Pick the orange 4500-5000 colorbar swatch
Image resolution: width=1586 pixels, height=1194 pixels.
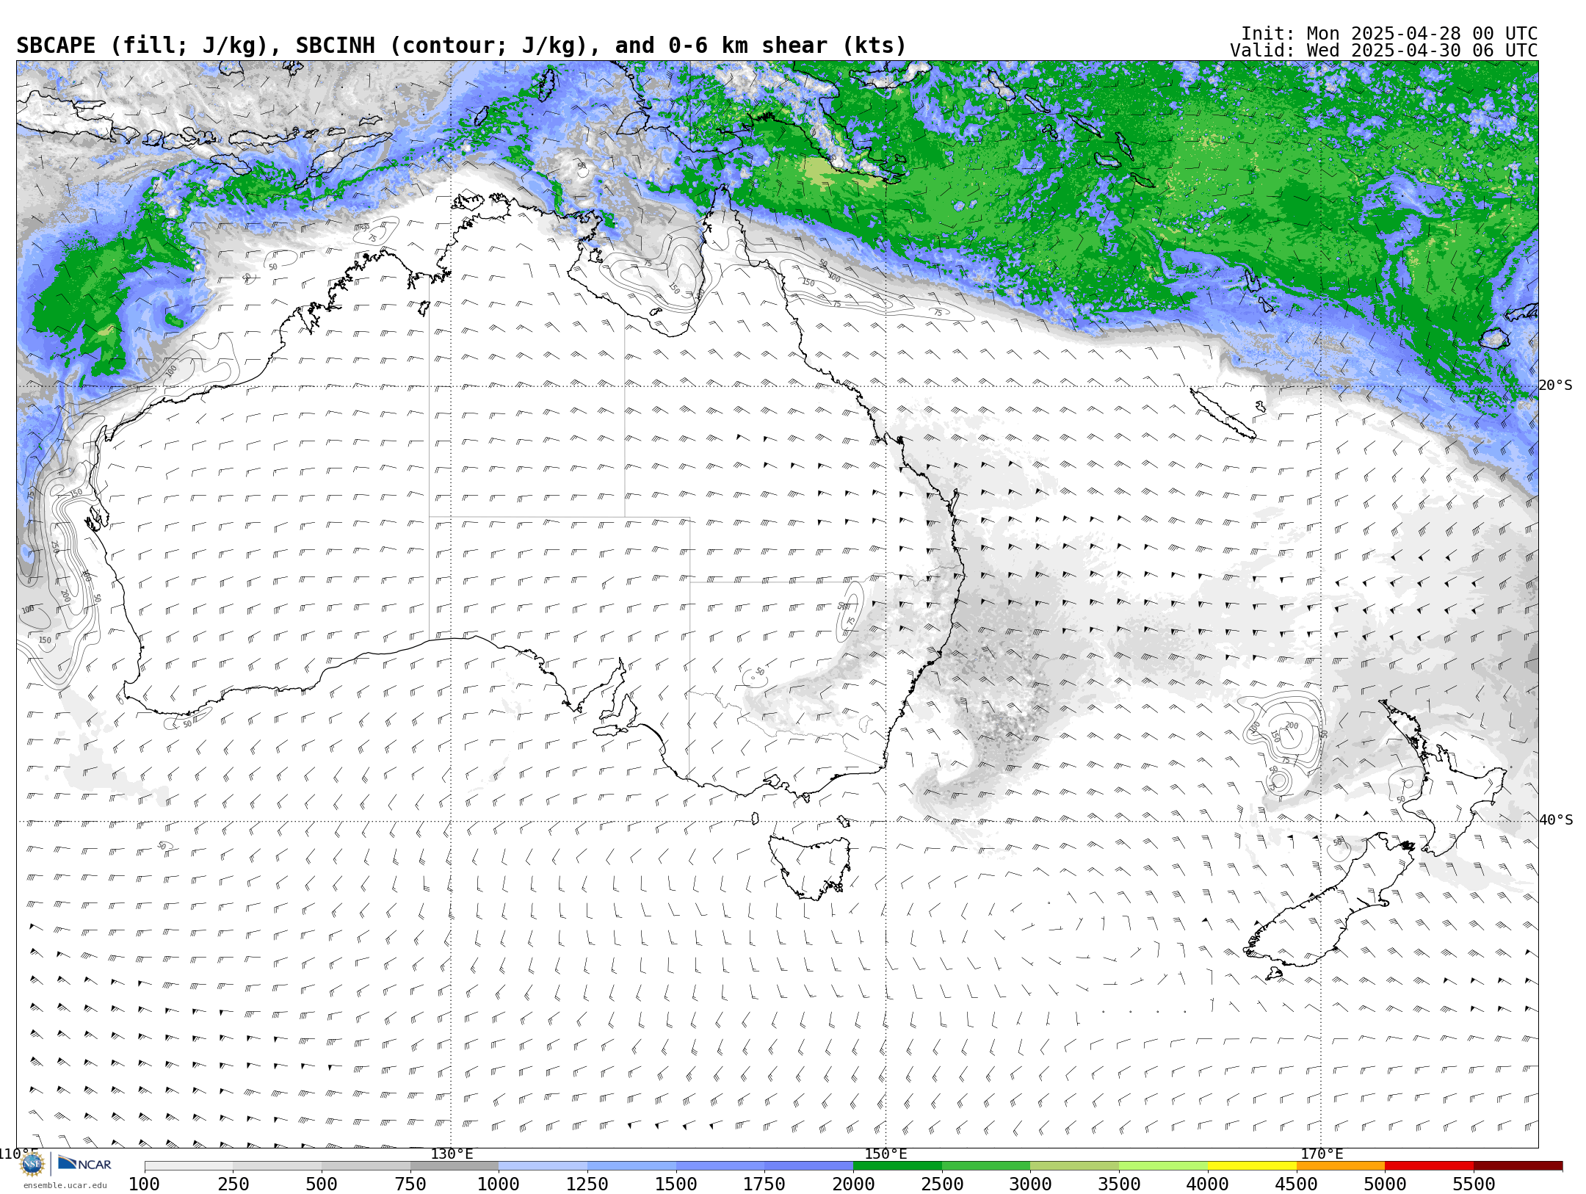click(1341, 1166)
